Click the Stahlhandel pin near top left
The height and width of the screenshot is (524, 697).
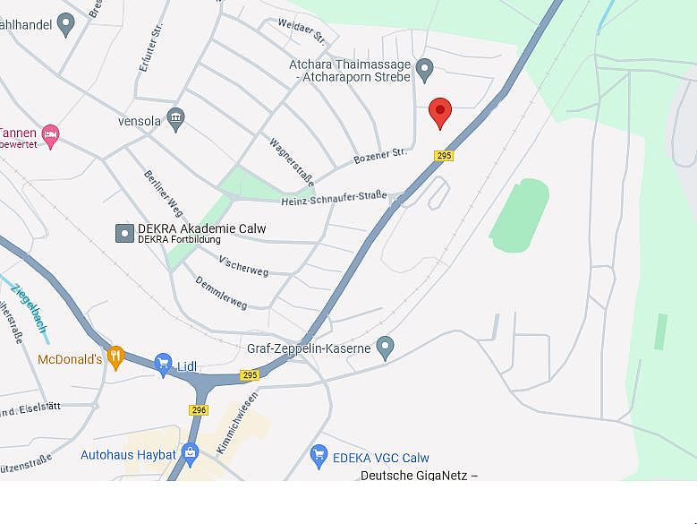click(x=66, y=25)
